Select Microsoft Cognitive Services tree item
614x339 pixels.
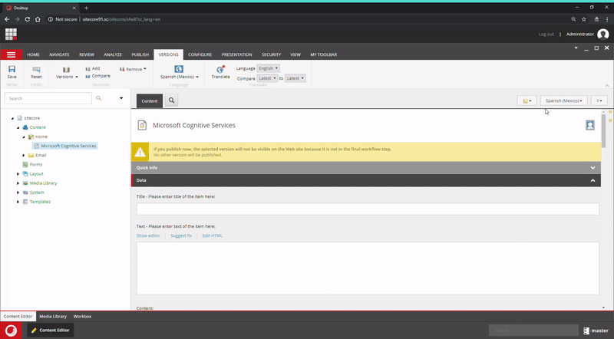pos(65,146)
